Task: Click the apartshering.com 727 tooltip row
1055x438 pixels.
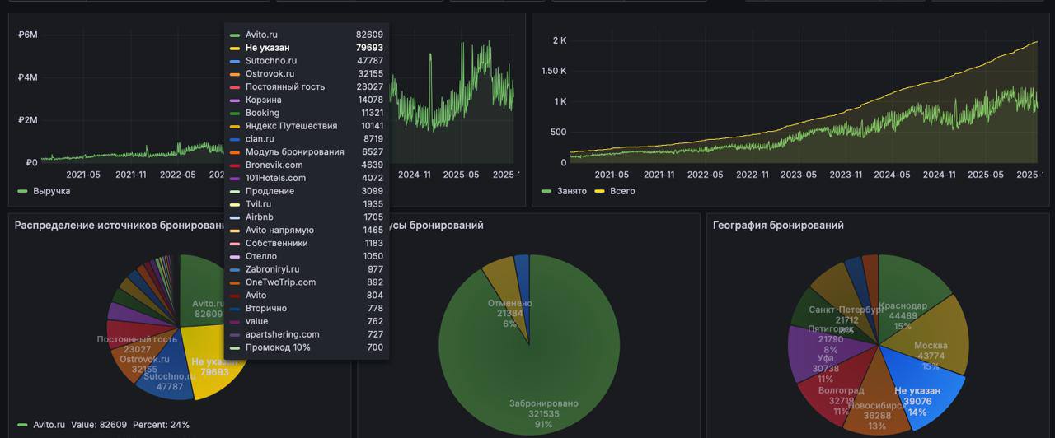Action: pyautogui.click(x=307, y=334)
